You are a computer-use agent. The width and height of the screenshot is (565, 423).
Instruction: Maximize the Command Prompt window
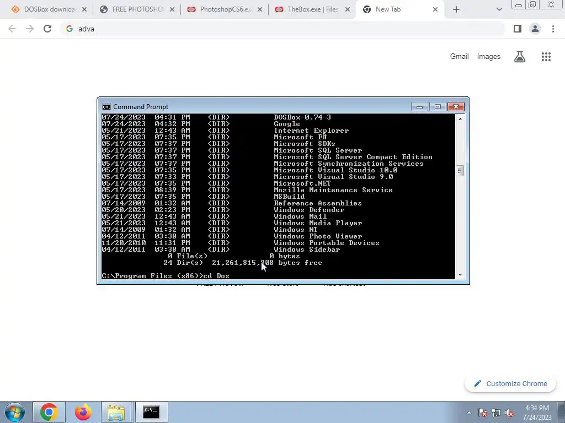438,107
